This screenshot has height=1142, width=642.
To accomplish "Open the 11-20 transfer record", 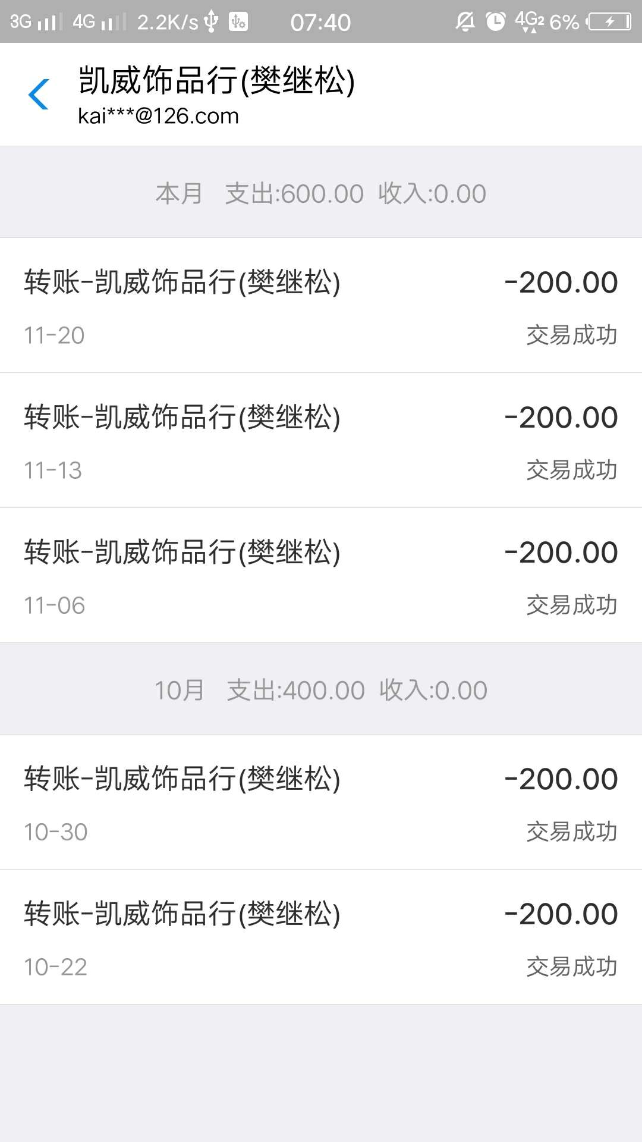I will [x=321, y=305].
